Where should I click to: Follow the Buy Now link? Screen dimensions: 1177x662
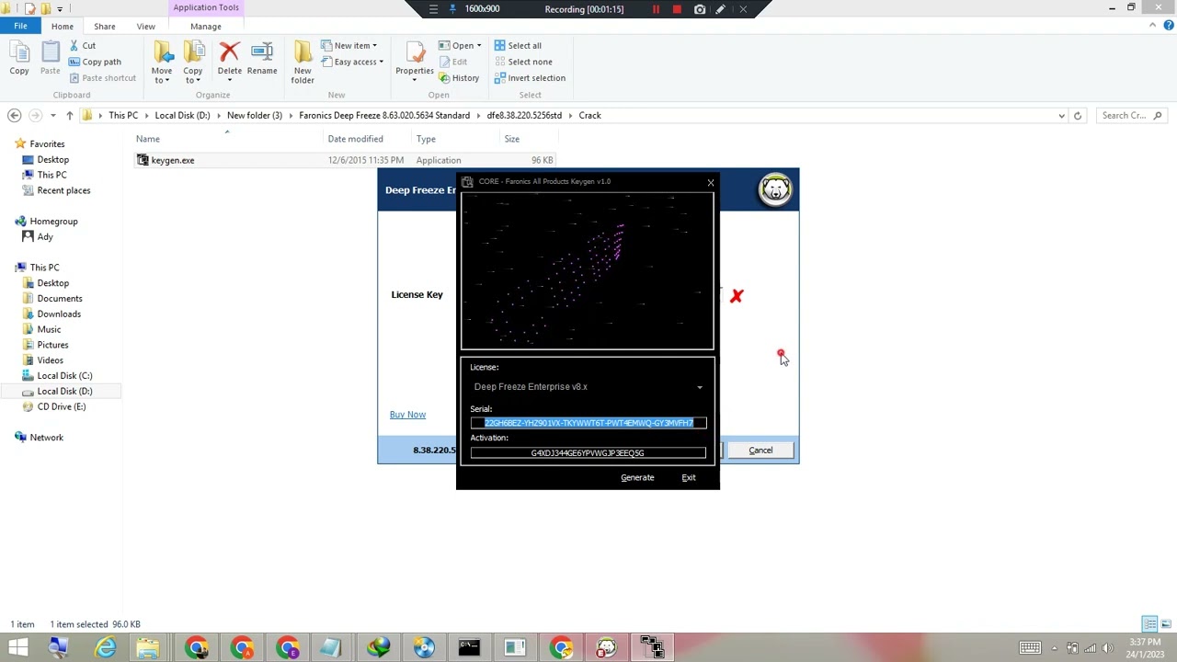[x=407, y=415]
